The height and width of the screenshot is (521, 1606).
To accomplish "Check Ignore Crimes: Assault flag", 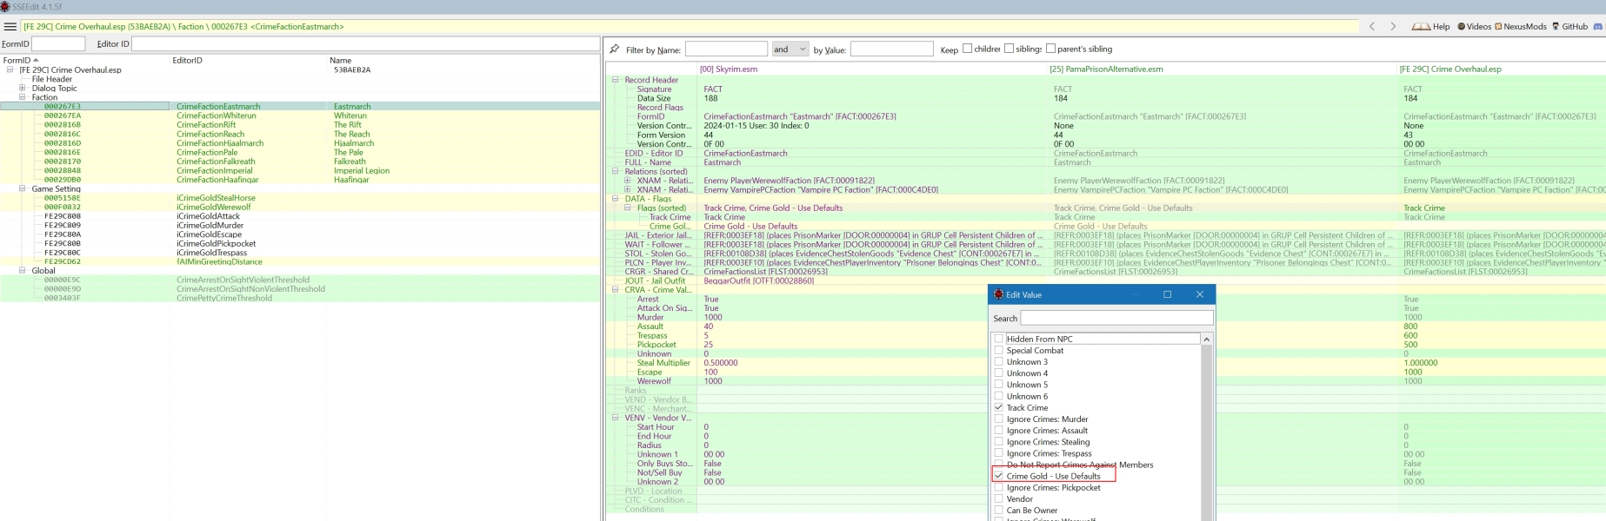I will point(999,431).
